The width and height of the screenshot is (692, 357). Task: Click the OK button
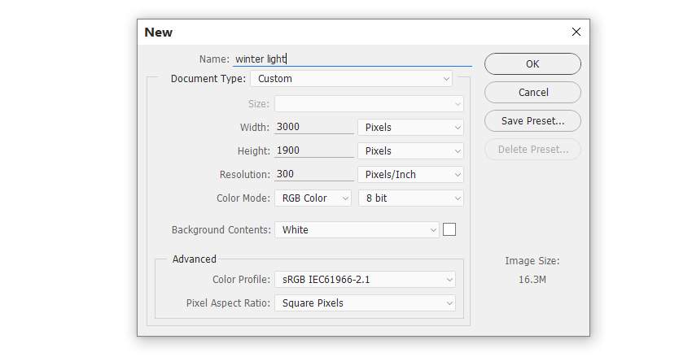coord(532,64)
